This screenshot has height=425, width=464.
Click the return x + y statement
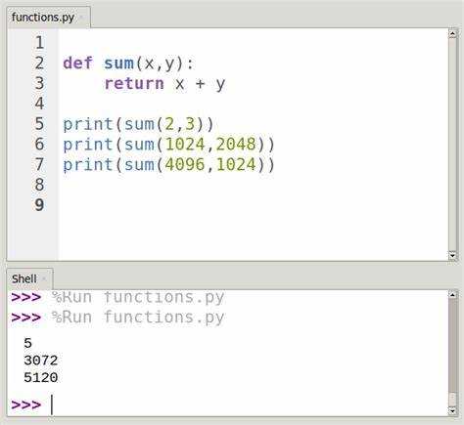[x=164, y=84]
